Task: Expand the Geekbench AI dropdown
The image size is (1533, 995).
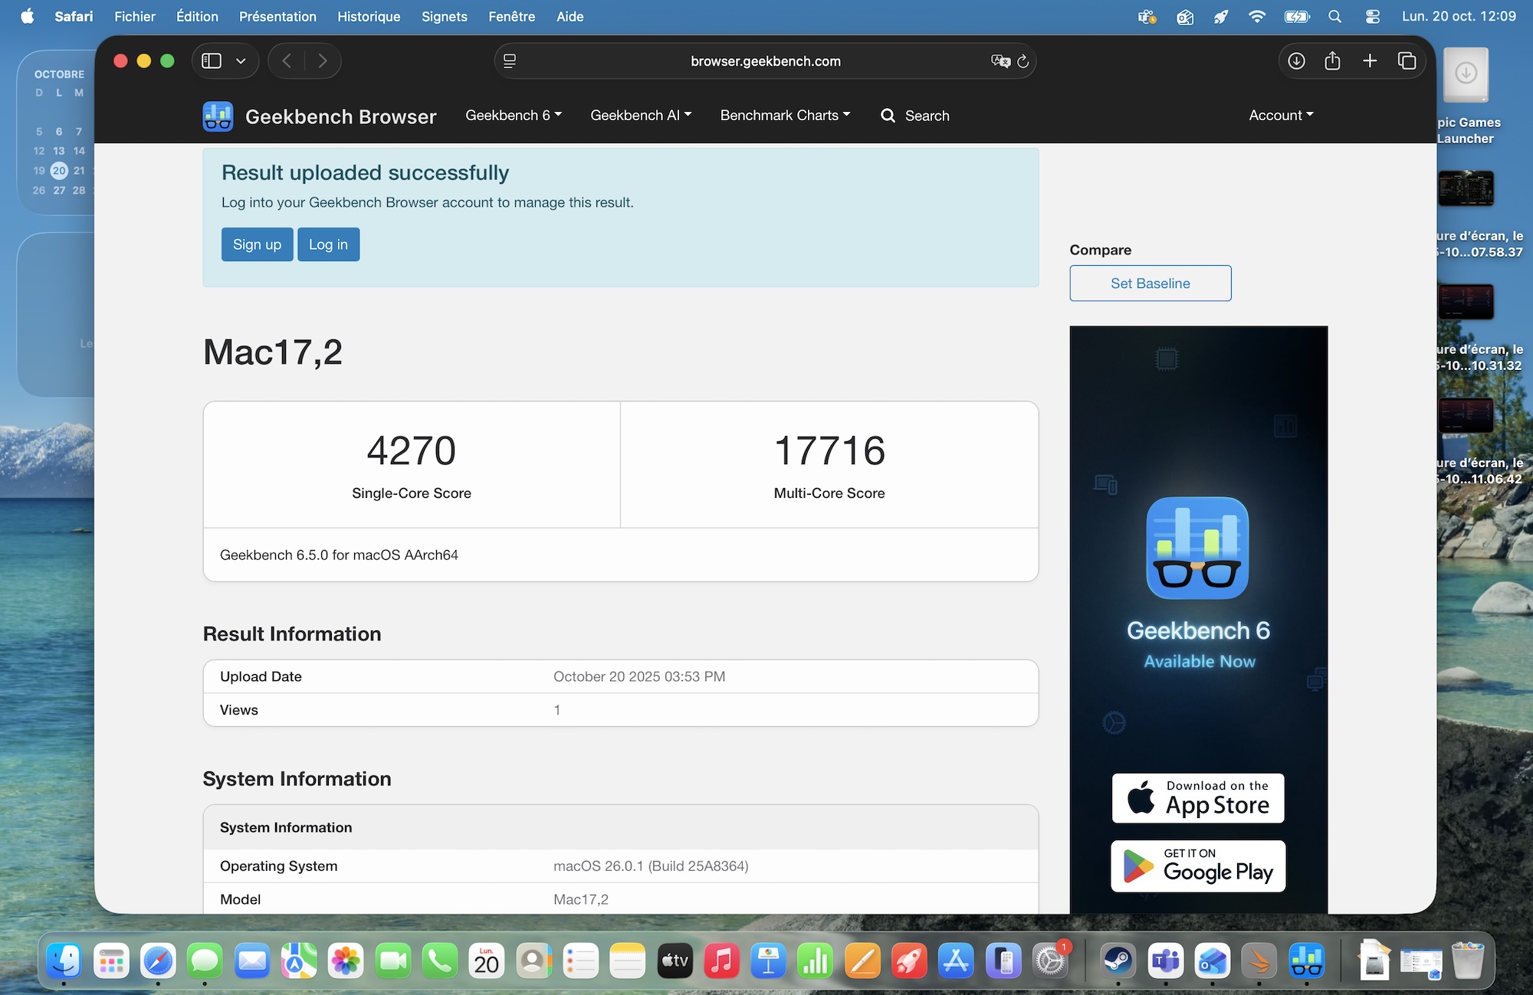Action: pos(640,116)
